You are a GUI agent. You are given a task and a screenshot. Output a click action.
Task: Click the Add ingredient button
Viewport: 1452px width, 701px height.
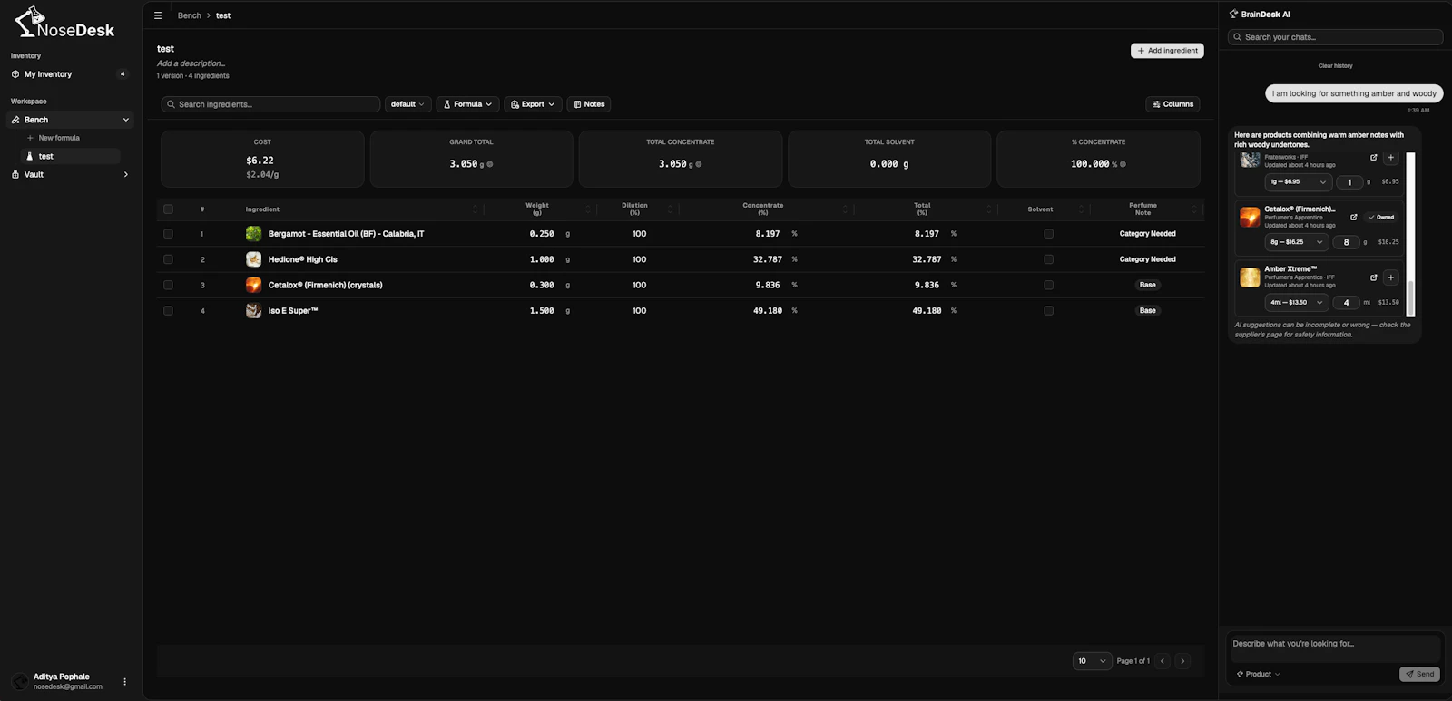(1167, 51)
